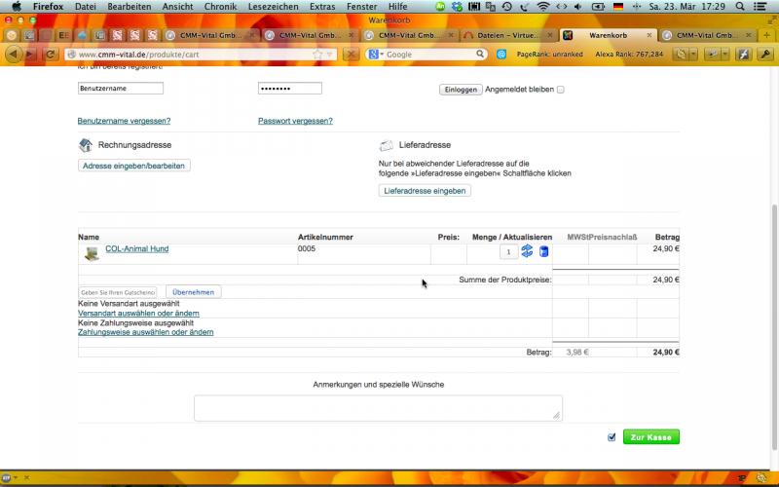
Task: Toggle the checkbox next to Zur Kasse
Action: click(x=612, y=437)
